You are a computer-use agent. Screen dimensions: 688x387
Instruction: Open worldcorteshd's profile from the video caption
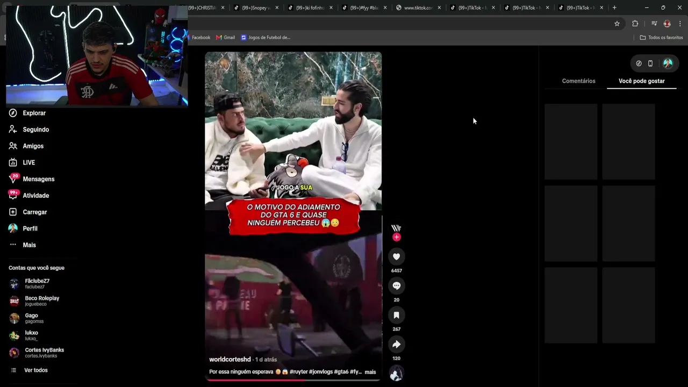[x=230, y=360]
